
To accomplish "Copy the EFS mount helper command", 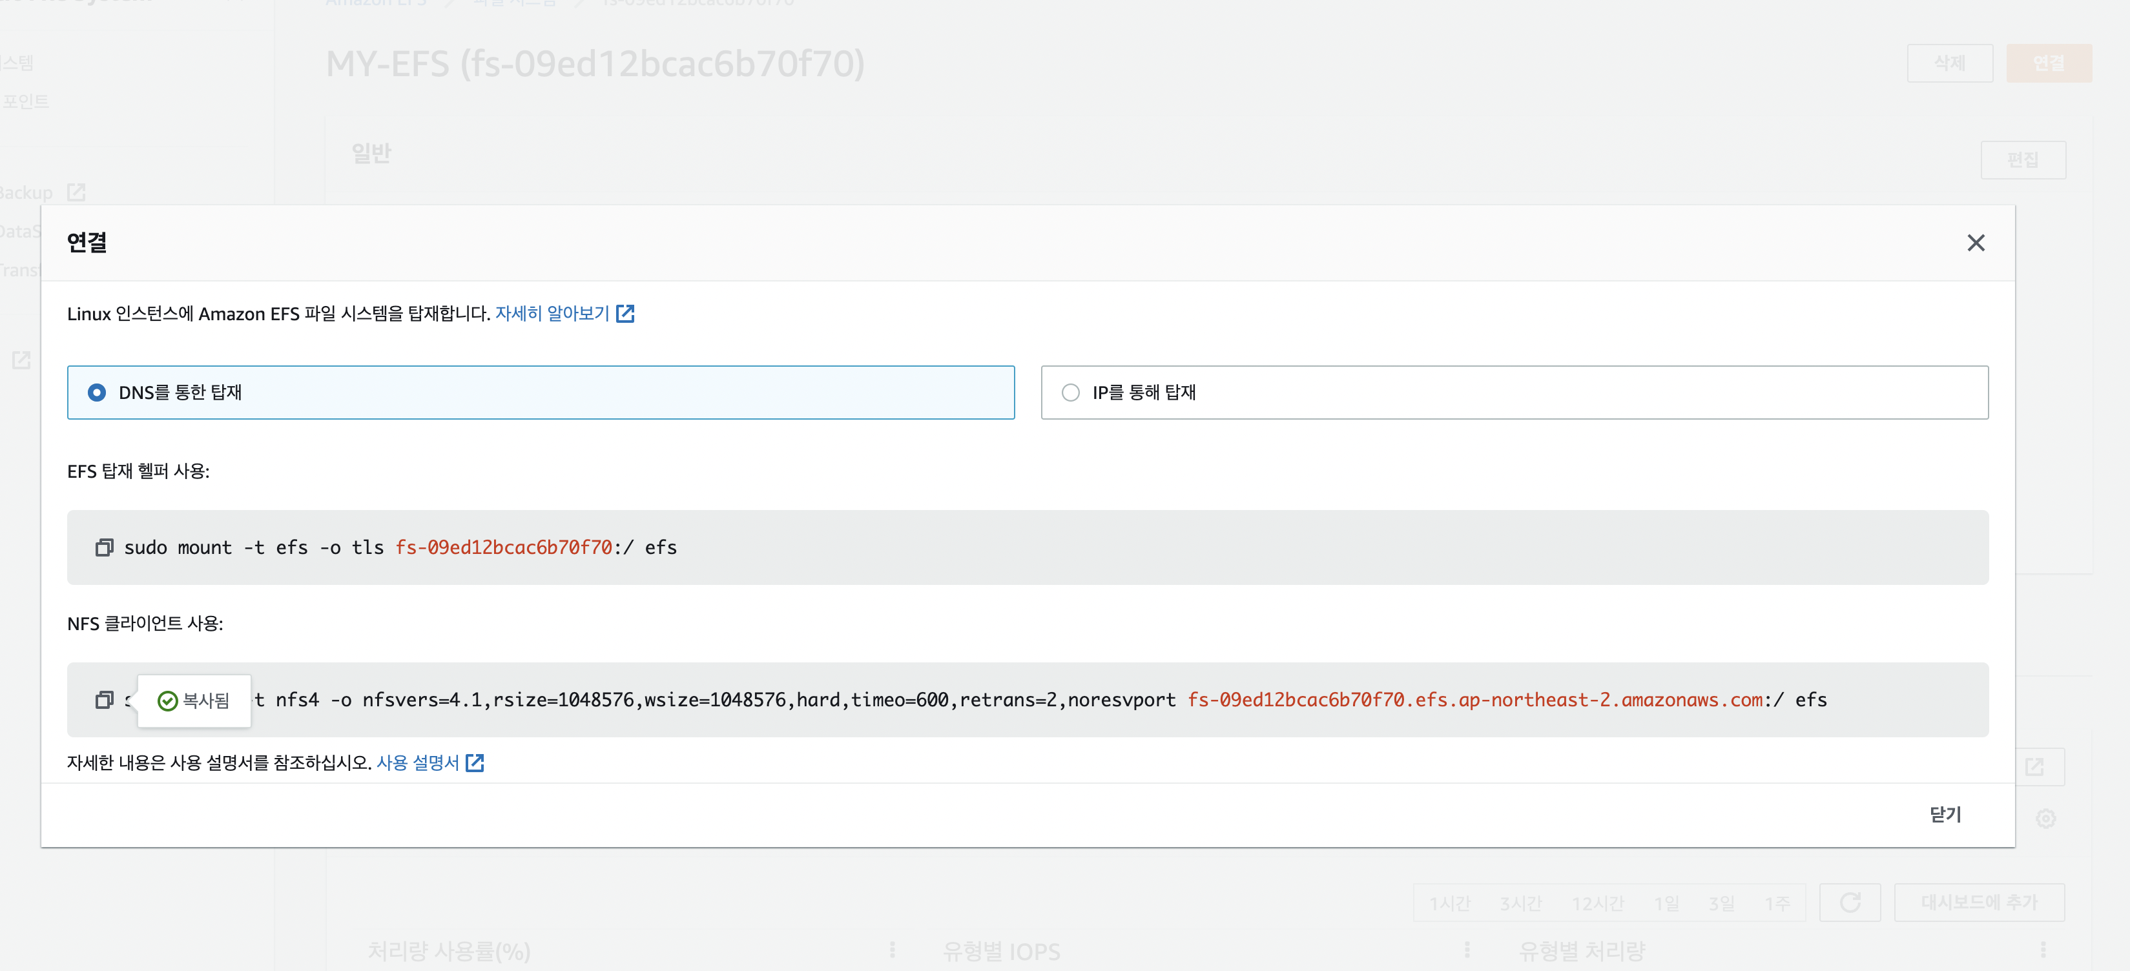I will (x=104, y=548).
